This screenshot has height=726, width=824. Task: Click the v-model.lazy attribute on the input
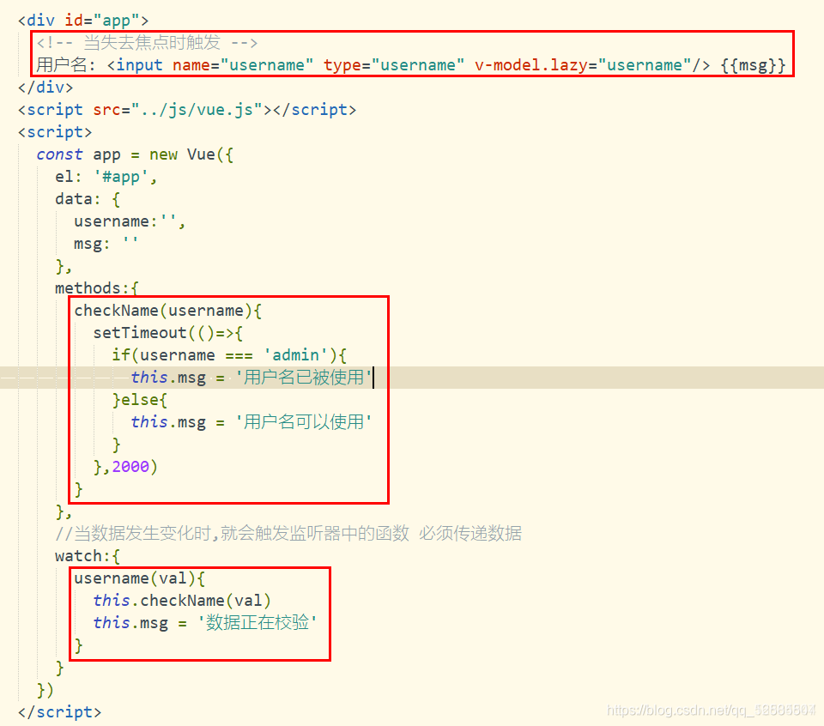coord(582,65)
